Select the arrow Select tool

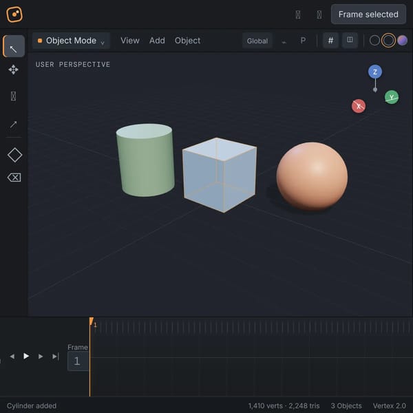[14, 46]
